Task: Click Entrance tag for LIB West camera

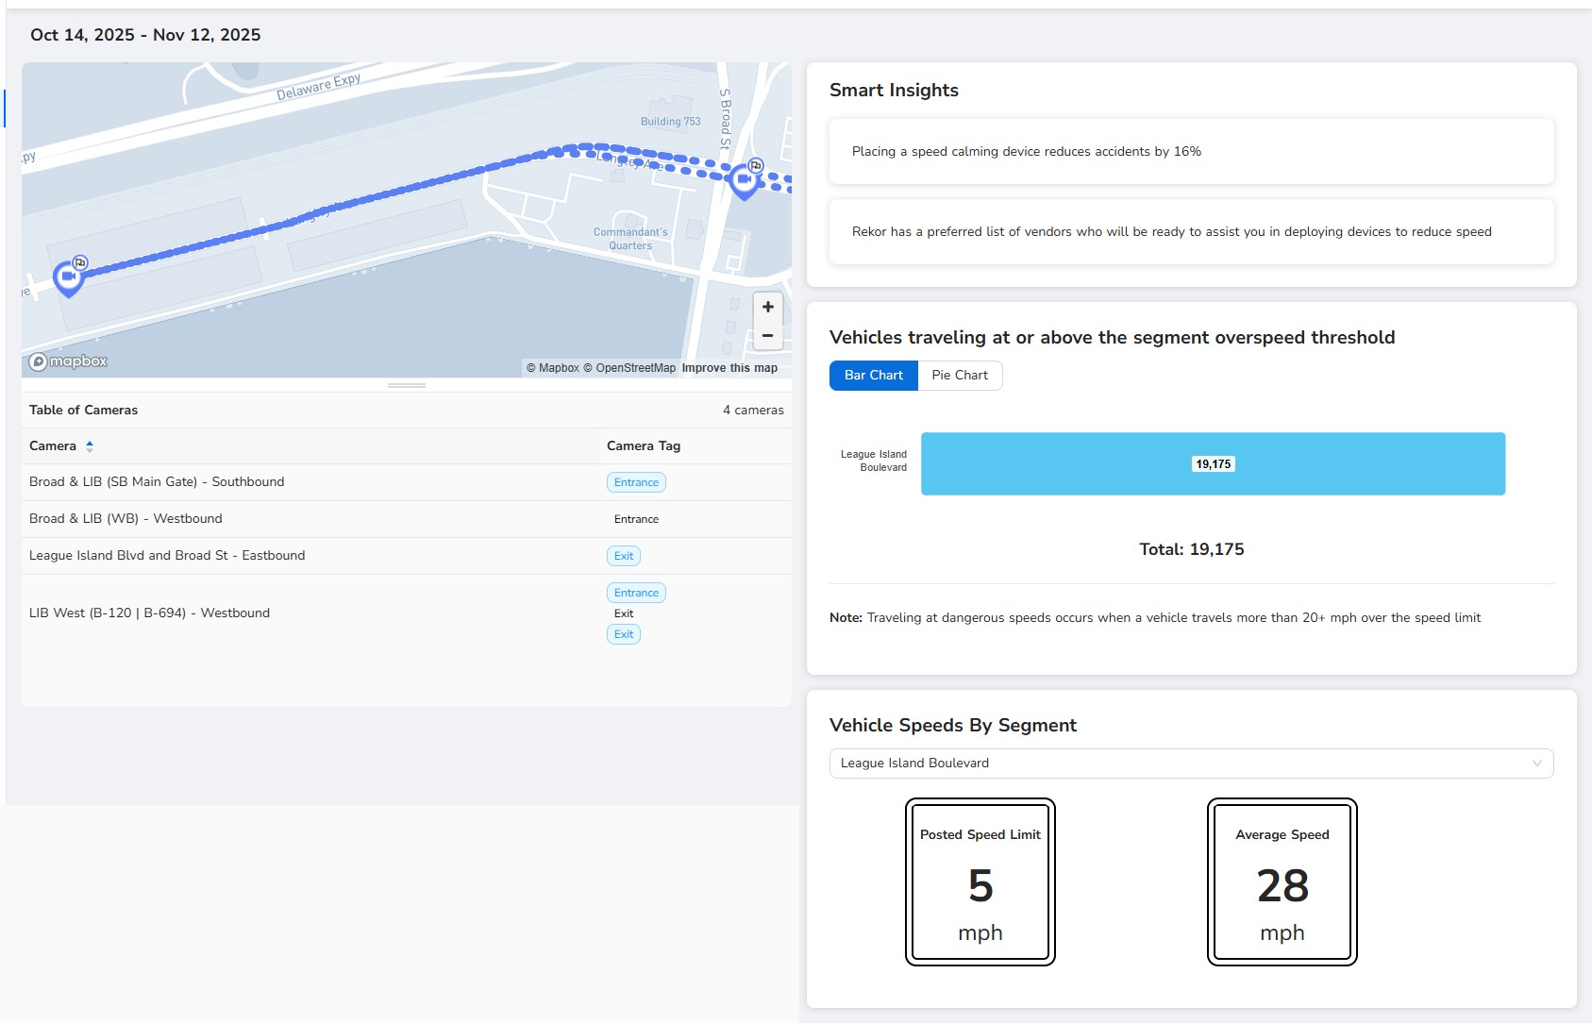Action: pos(636,593)
